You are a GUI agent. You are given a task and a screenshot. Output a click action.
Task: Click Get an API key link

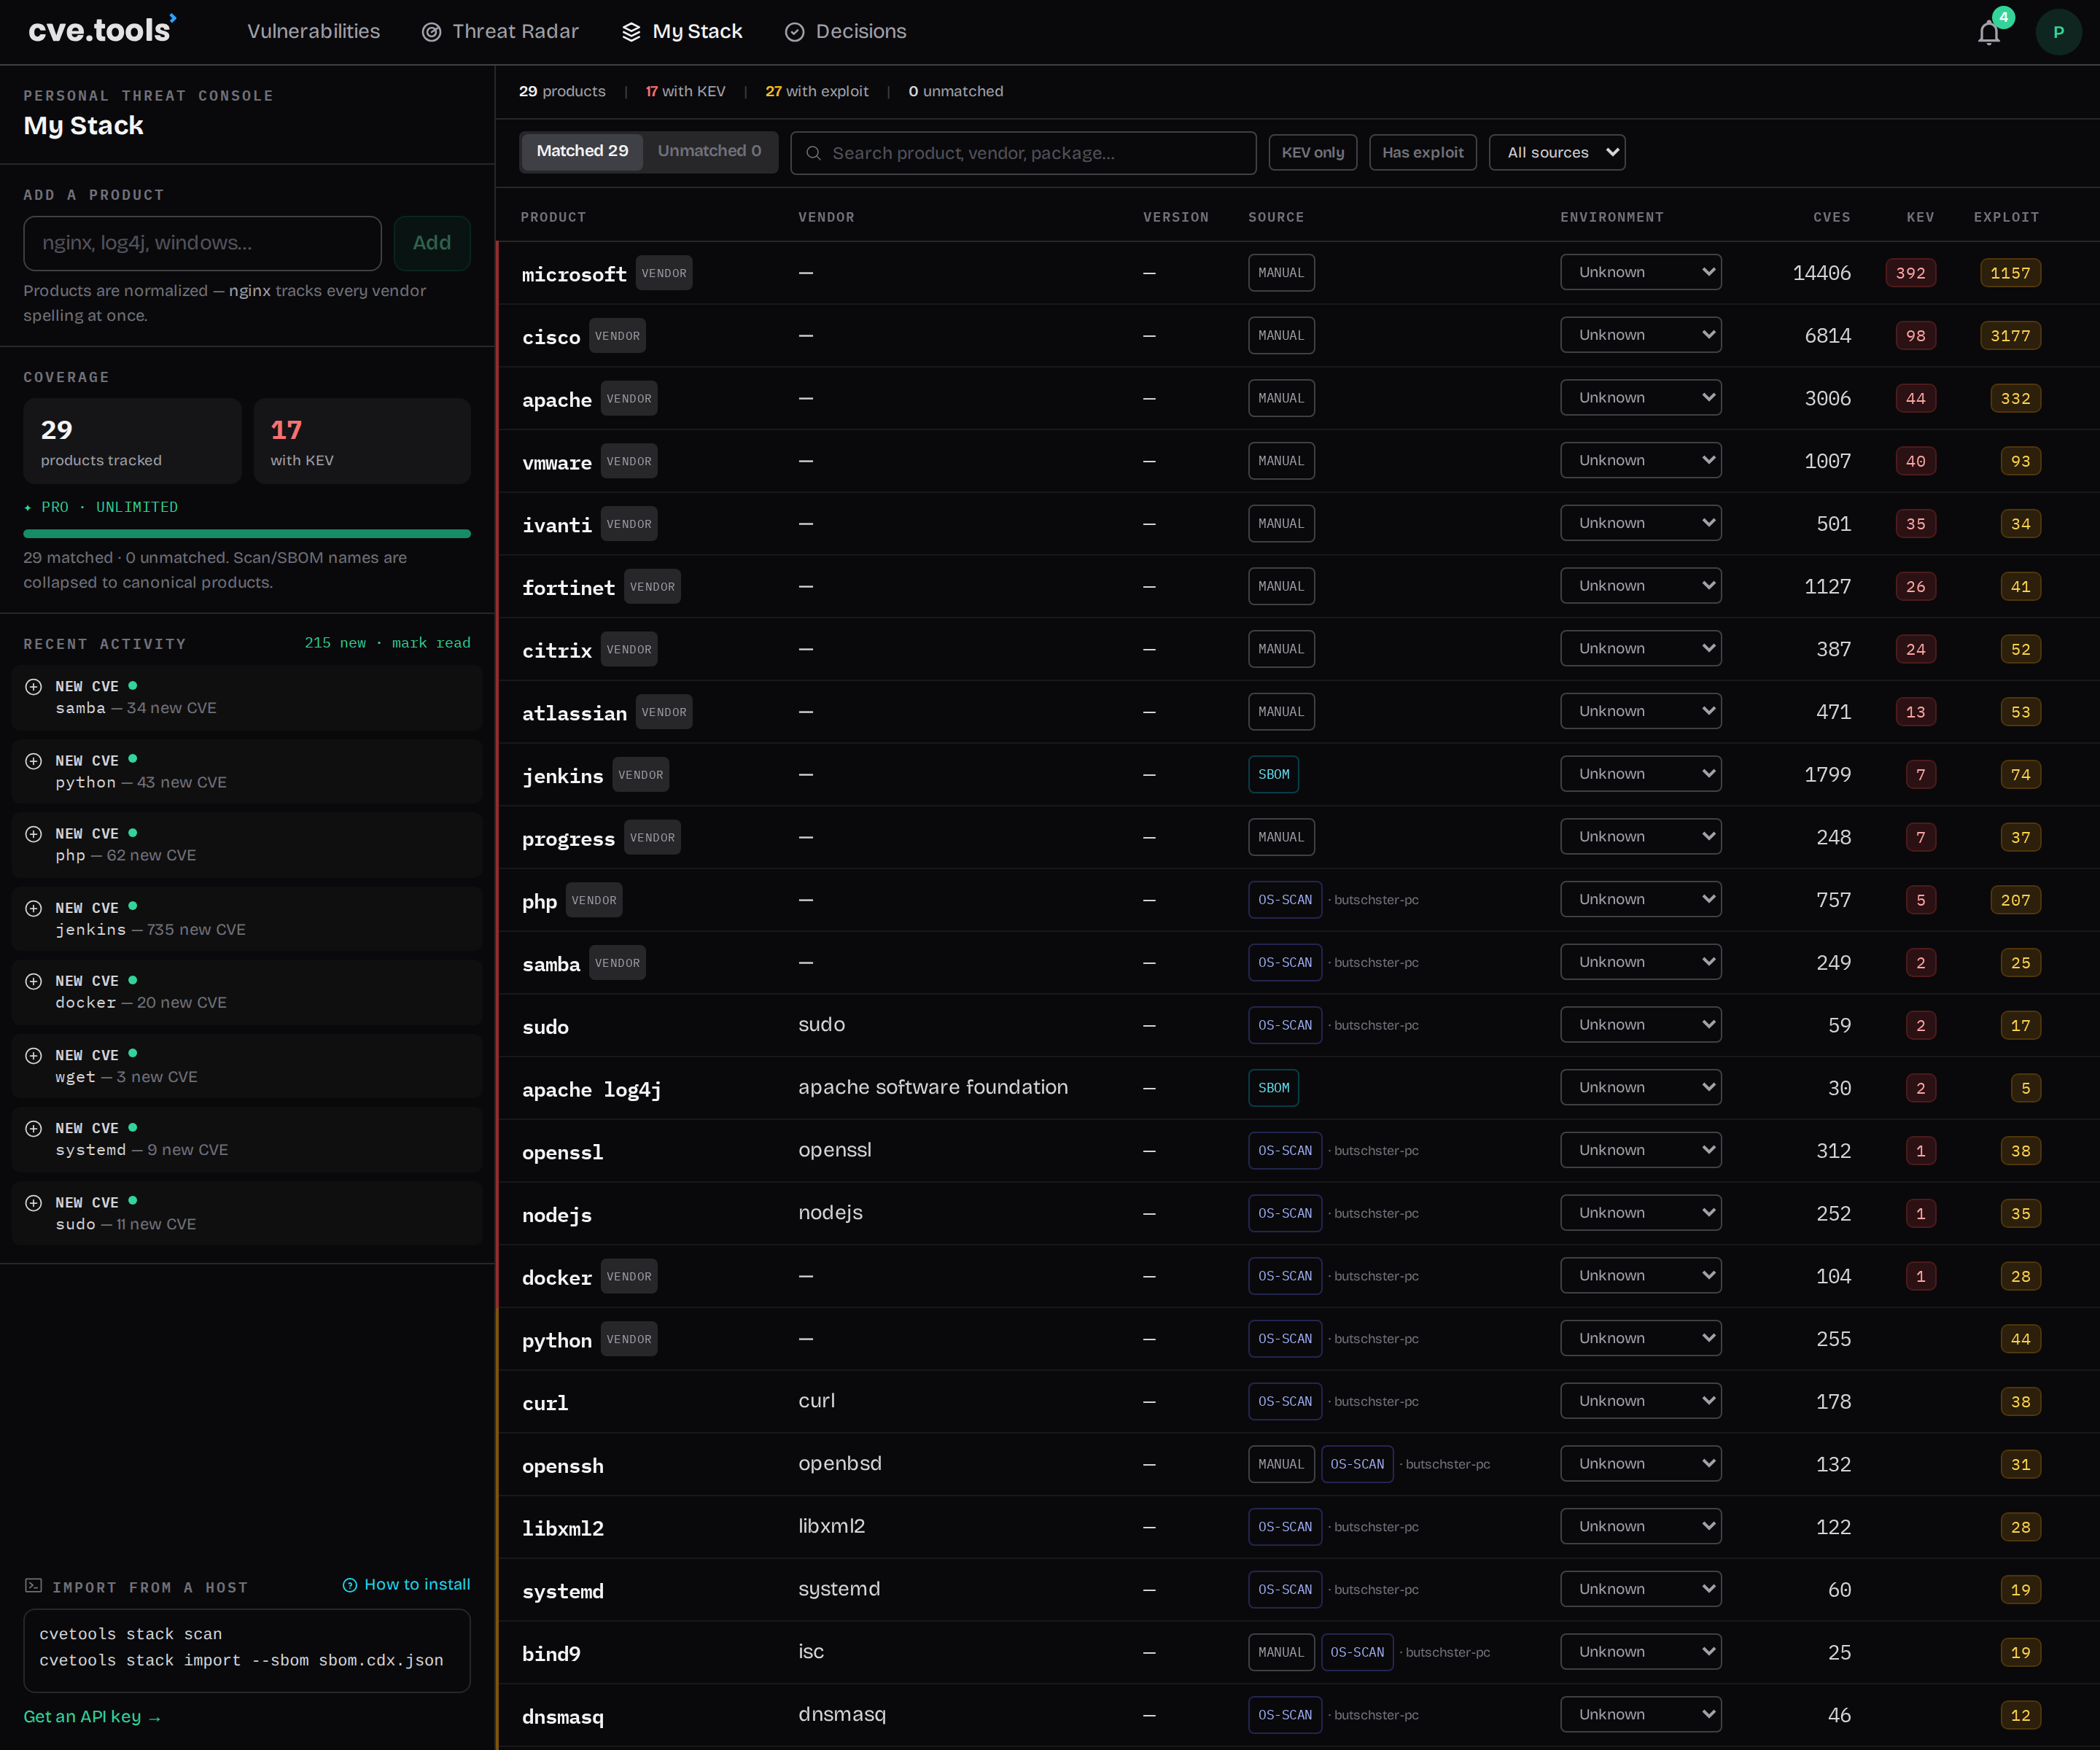click(x=92, y=1717)
